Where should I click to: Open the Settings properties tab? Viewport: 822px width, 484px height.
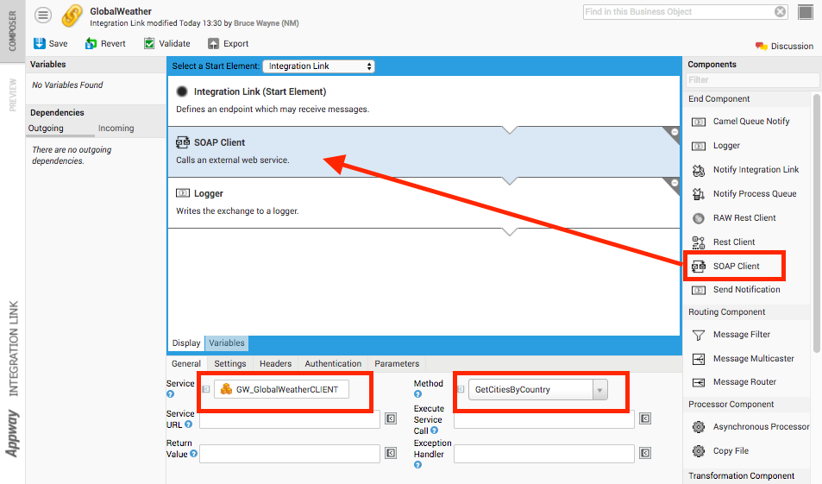[x=229, y=363]
